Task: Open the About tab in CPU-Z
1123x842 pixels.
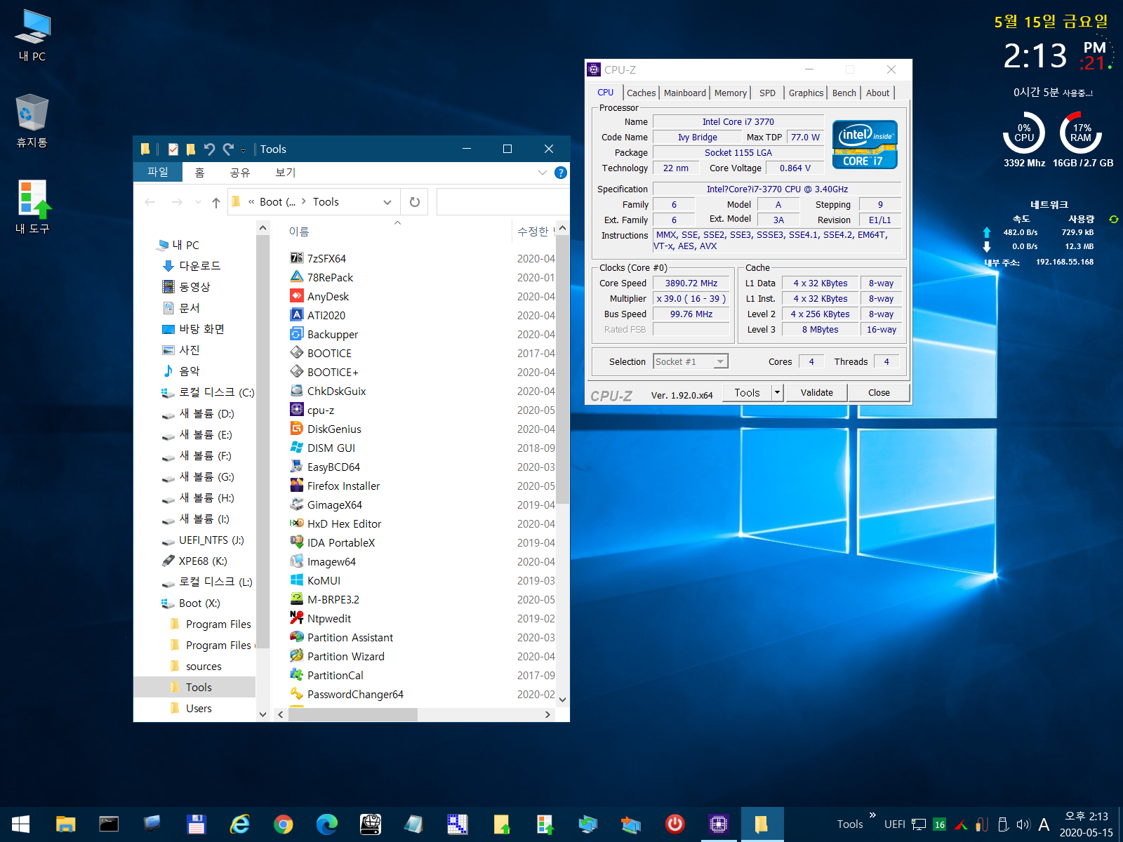Action: tap(877, 93)
